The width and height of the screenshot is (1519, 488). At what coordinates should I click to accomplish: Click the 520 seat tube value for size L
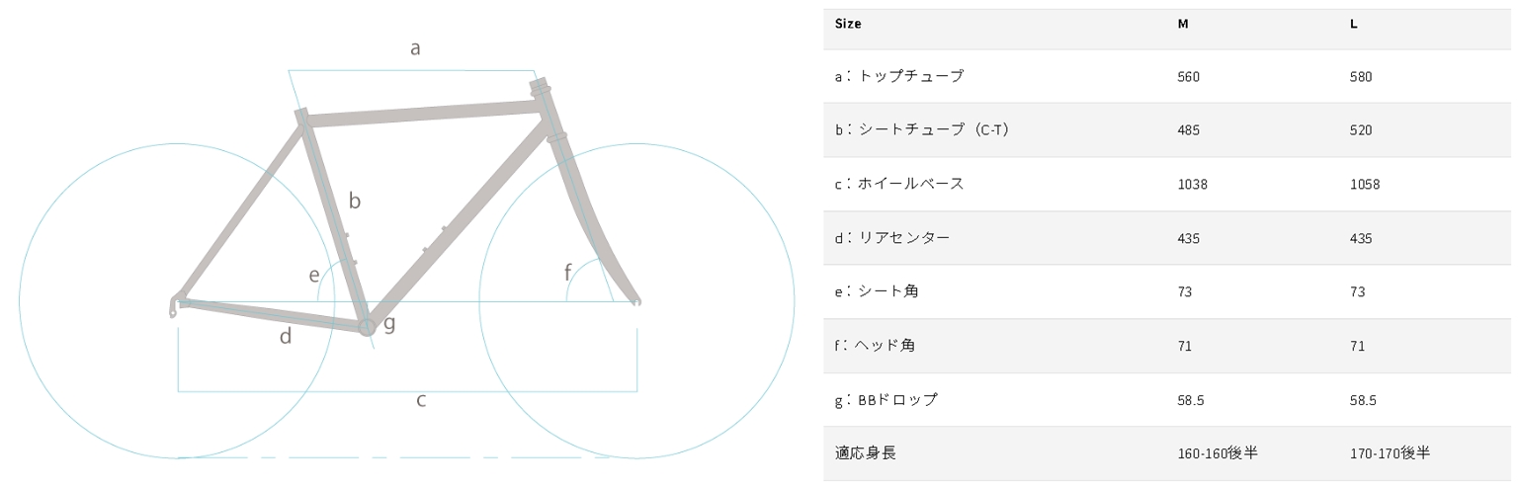click(1360, 130)
